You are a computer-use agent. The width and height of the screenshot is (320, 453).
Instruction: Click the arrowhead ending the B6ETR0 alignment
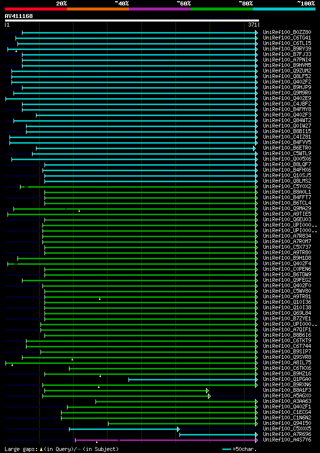[254, 148]
